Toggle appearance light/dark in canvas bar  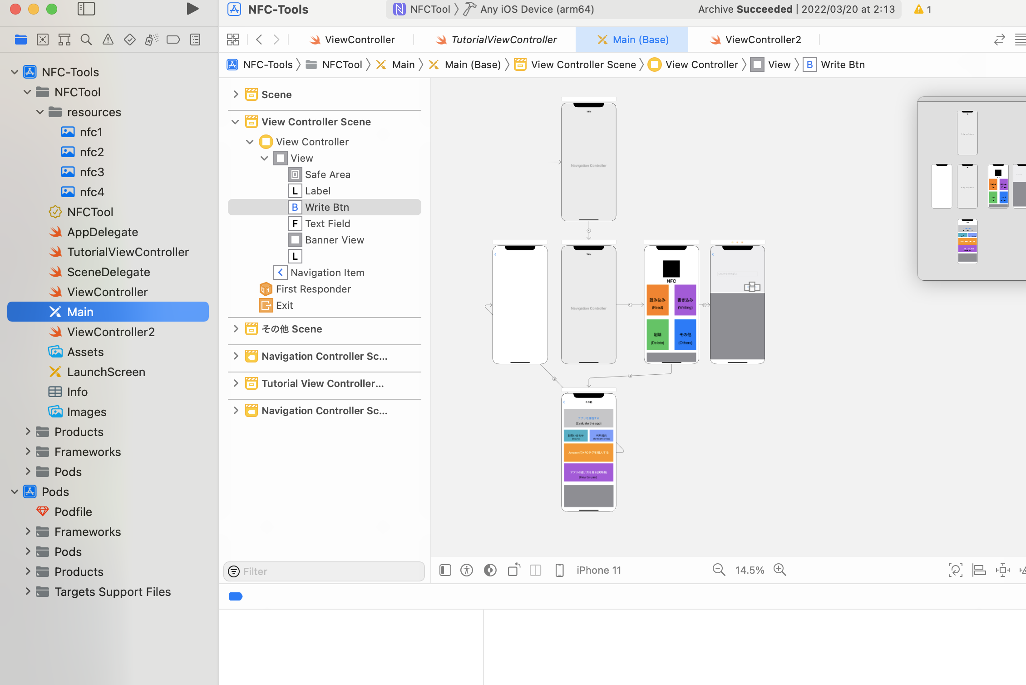pos(490,570)
